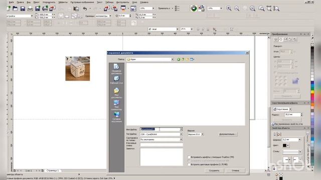The height and width of the screenshot is (180, 321).
Task: Open the 'Скругление' type dropdown in panel
Action: coord(290,109)
